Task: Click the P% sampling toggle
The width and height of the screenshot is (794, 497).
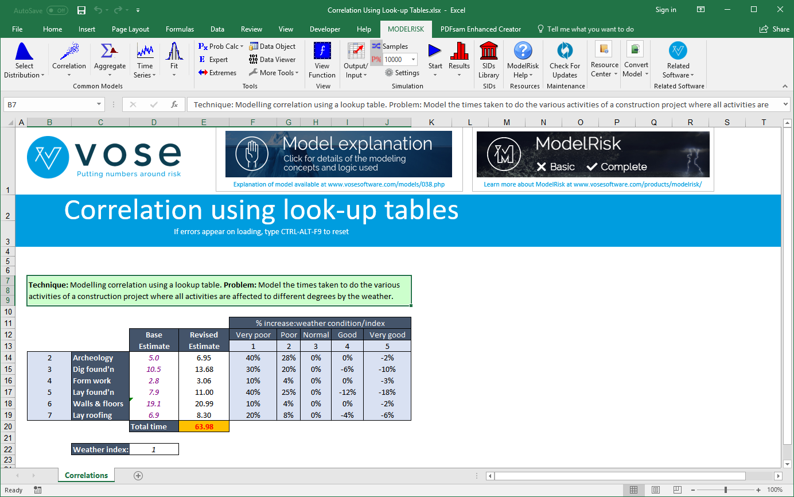Action: [376, 59]
